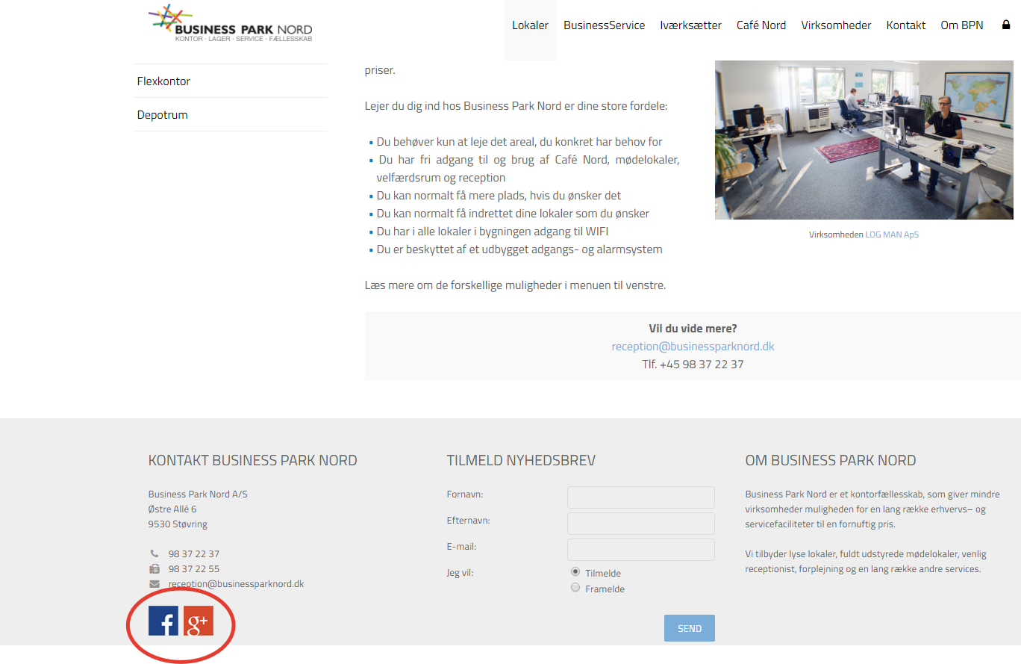Click reception email link in info box
This screenshot has width=1021, height=664.
point(693,347)
